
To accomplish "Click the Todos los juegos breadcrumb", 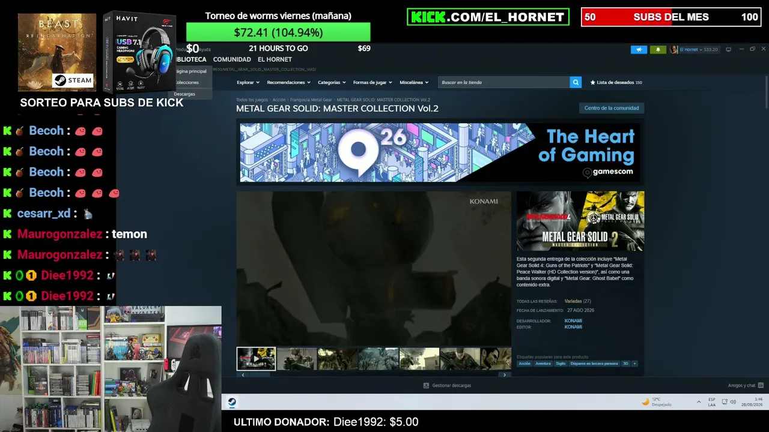I will [x=252, y=100].
